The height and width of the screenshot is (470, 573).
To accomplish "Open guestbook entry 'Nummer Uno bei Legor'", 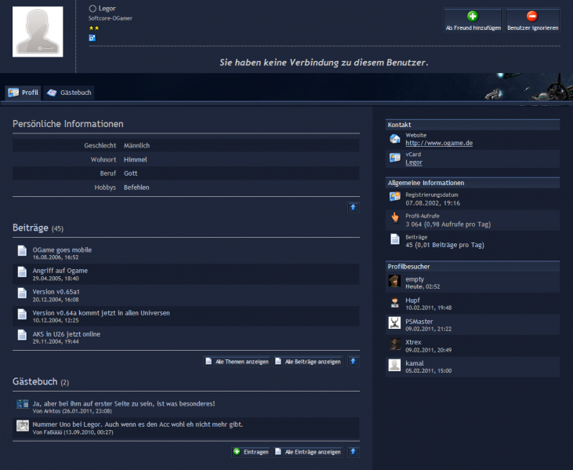I will coord(138,424).
